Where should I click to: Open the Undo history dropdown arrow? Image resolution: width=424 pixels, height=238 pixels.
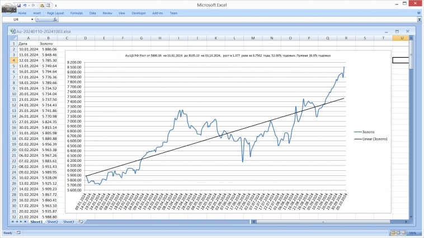point(29,6)
